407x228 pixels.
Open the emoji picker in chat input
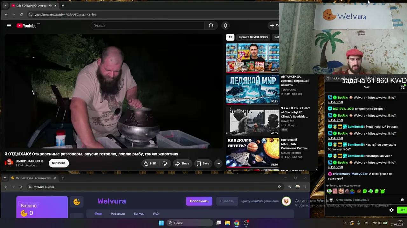[x=402, y=200]
